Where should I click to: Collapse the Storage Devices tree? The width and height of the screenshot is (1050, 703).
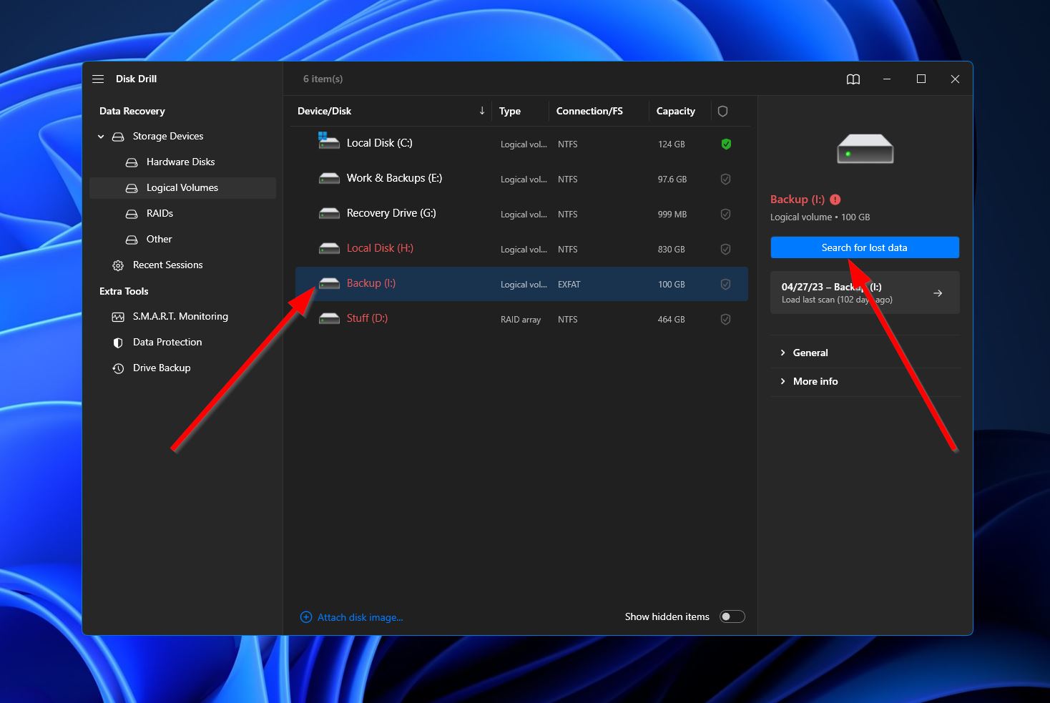click(101, 136)
